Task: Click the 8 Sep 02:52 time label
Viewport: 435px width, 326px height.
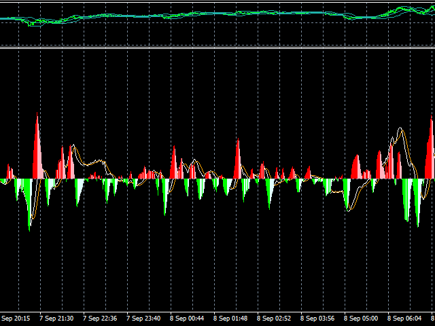Action: pos(274,318)
